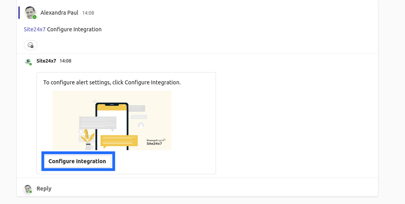The width and height of the screenshot is (405, 204).
Task: Click the timestamp beside Site24x7 bot name
Action: [x=66, y=61]
